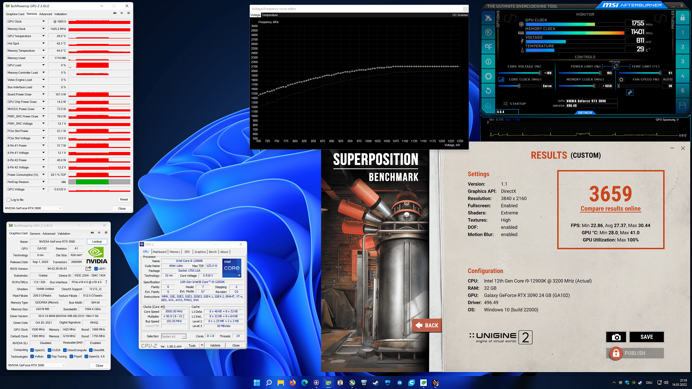Open Firefox from the taskbar
The height and width of the screenshot is (389, 692).
tap(292, 383)
